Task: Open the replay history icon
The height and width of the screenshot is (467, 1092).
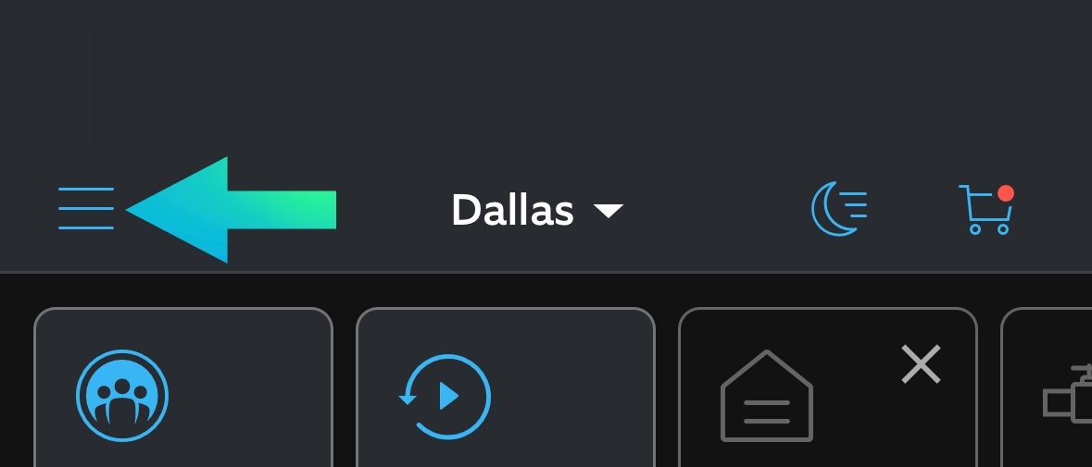Action: 445,397
